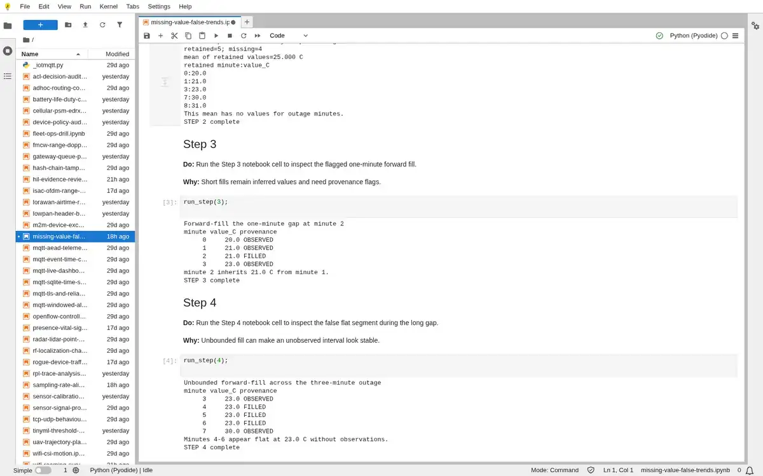Copy the selected cell
This screenshot has height=476, width=763.
click(x=188, y=36)
